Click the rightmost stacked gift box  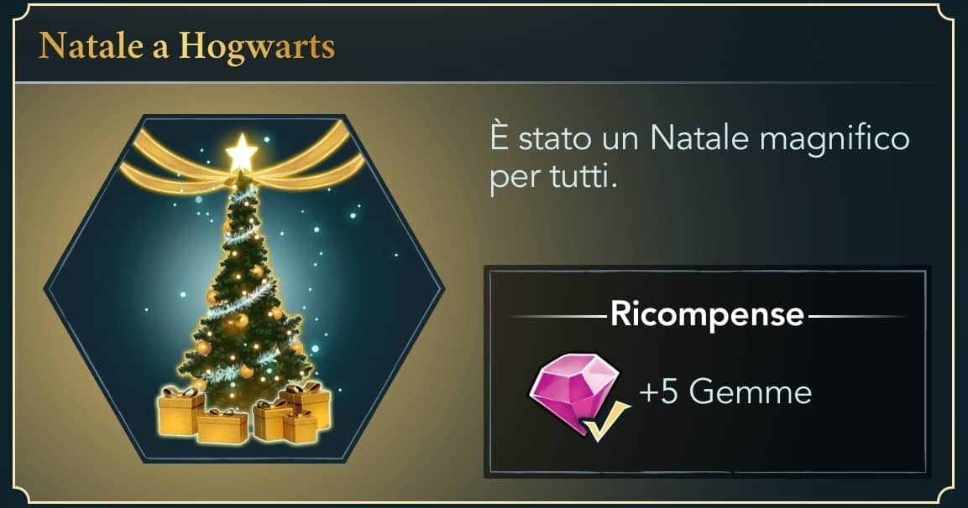tap(306, 402)
